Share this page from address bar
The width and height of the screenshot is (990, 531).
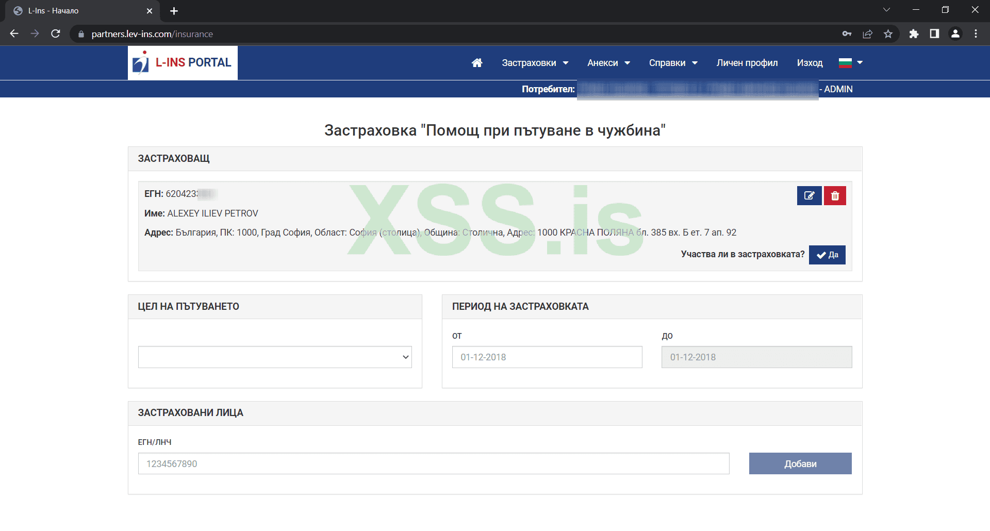pyautogui.click(x=867, y=34)
